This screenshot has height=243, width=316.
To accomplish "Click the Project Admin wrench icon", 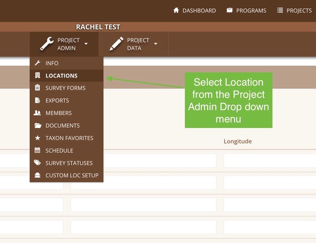I will coord(47,44).
